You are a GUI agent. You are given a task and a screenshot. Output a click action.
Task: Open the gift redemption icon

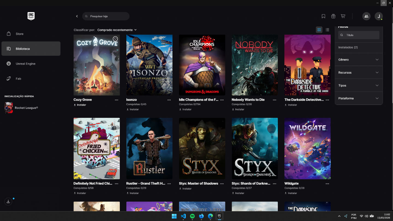click(x=333, y=16)
